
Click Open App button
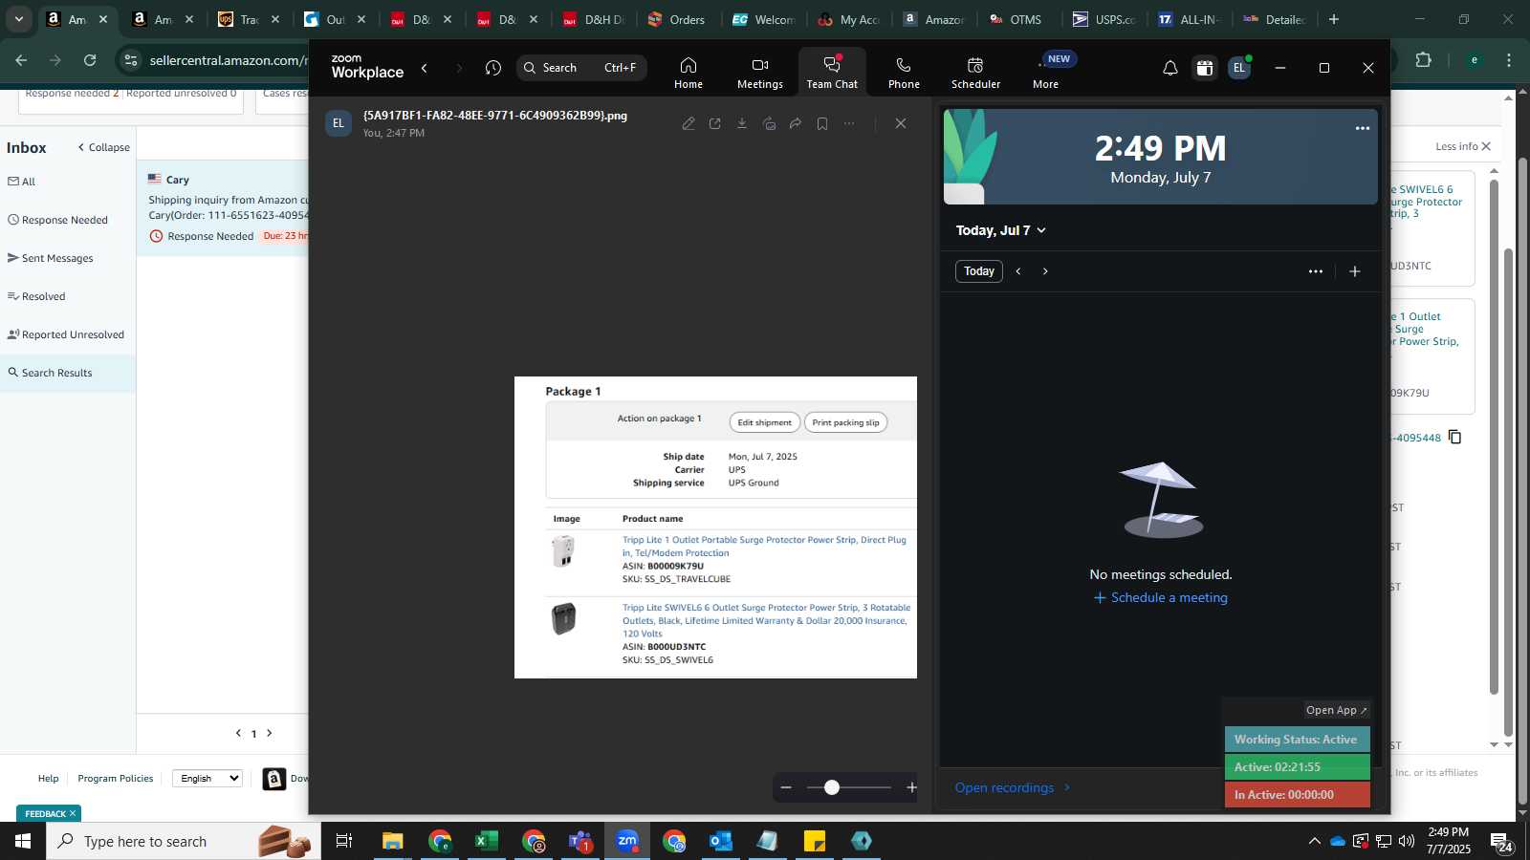click(1337, 710)
